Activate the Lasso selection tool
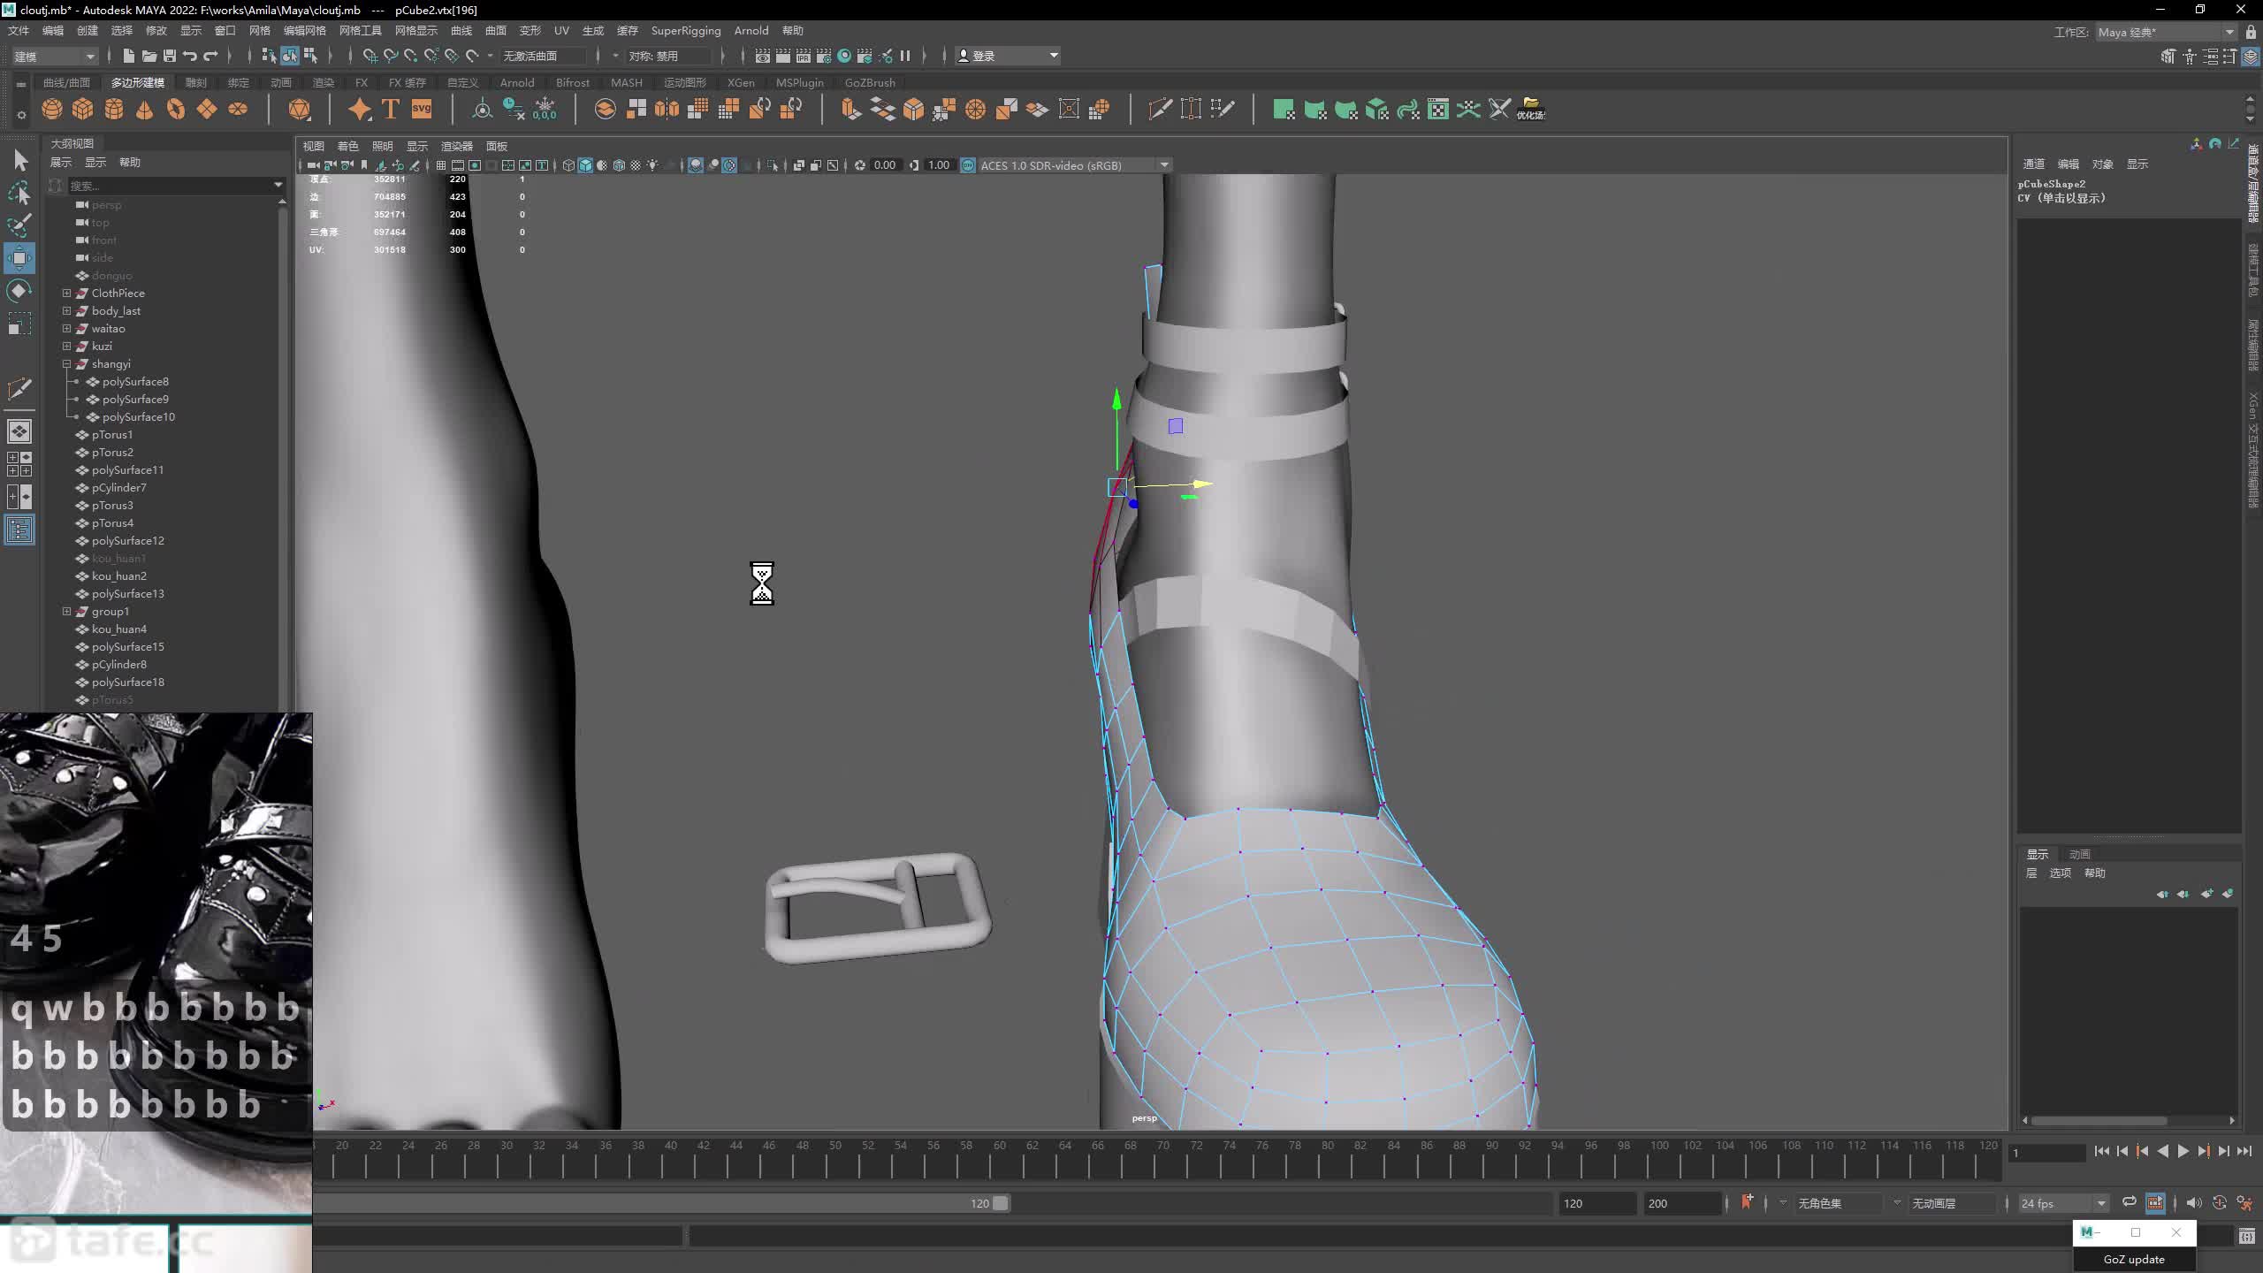 [19, 192]
